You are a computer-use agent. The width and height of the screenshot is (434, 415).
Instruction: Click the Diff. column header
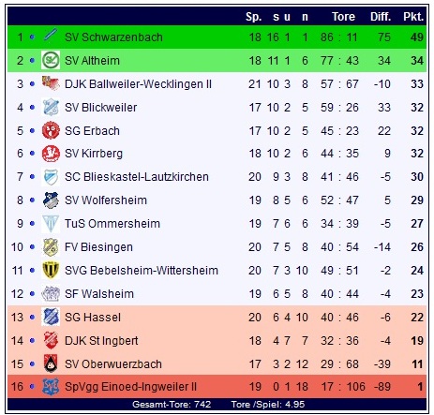click(381, 17)
